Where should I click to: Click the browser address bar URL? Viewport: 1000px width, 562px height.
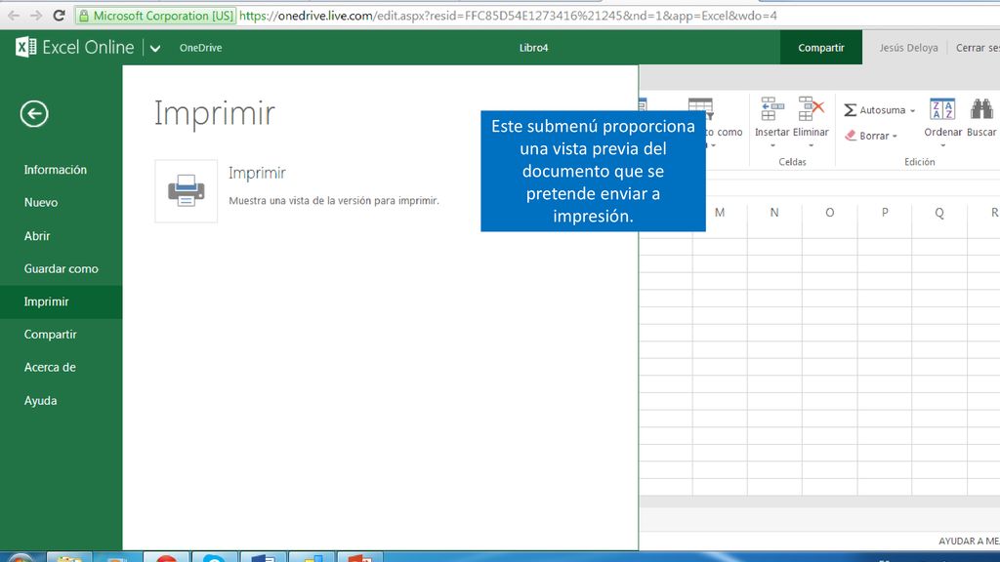pyautogui.click(x=508, y=16)
